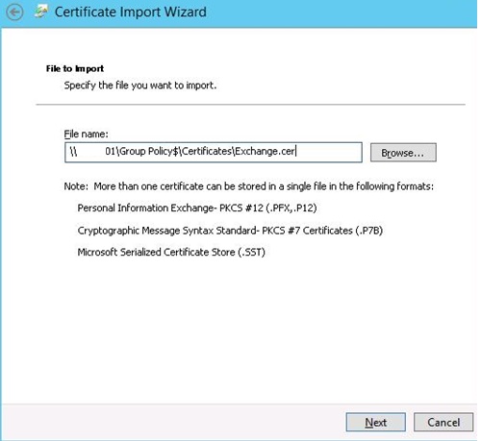This screenshot has height=441, width=481.
Task: Cancel the certificate import wizard
Action: tap(443, 422)
